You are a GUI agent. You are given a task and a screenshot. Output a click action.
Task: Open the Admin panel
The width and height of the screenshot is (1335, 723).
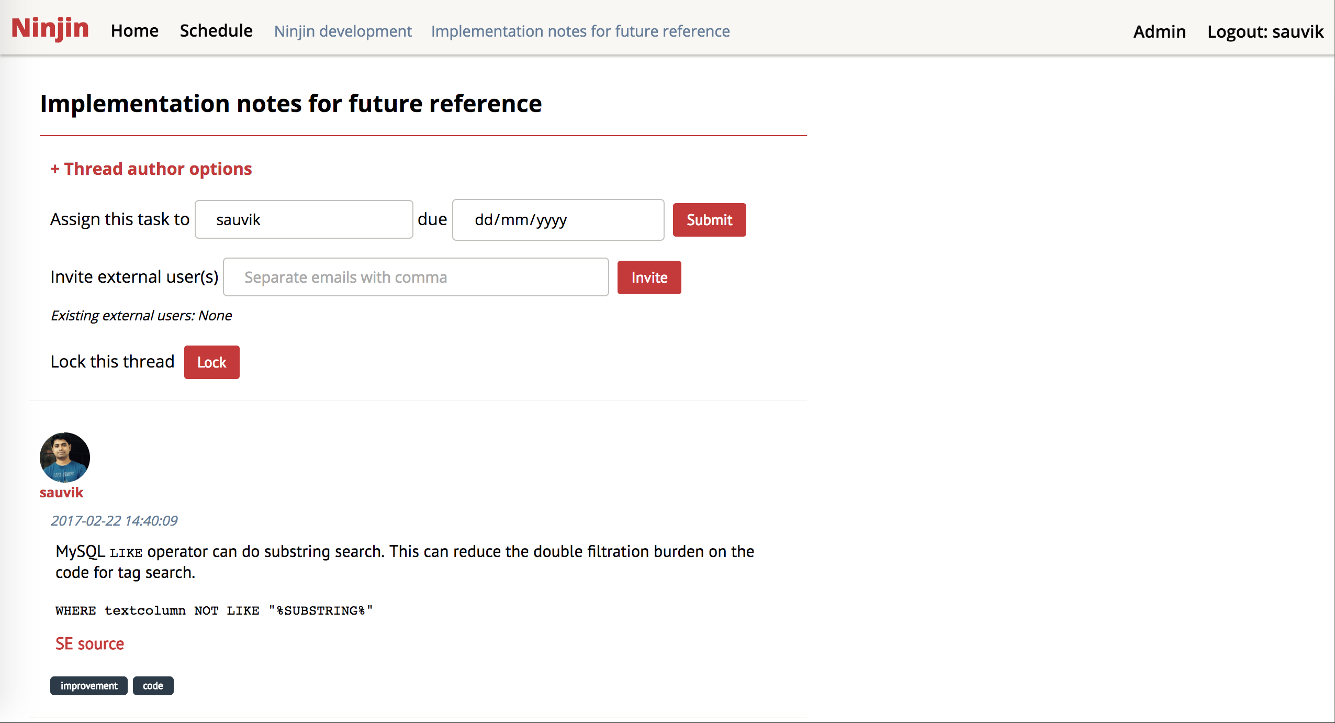1159,31
